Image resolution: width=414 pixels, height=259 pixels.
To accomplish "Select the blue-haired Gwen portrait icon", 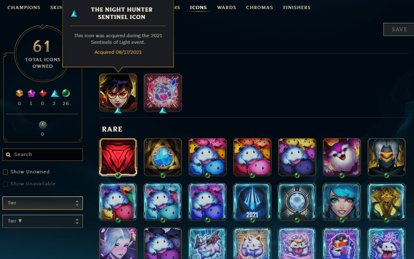I will pos(341,202).
